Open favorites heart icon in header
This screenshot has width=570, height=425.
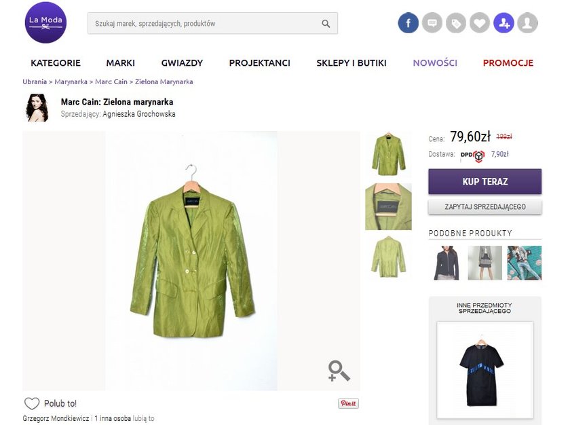pos(480,23)
